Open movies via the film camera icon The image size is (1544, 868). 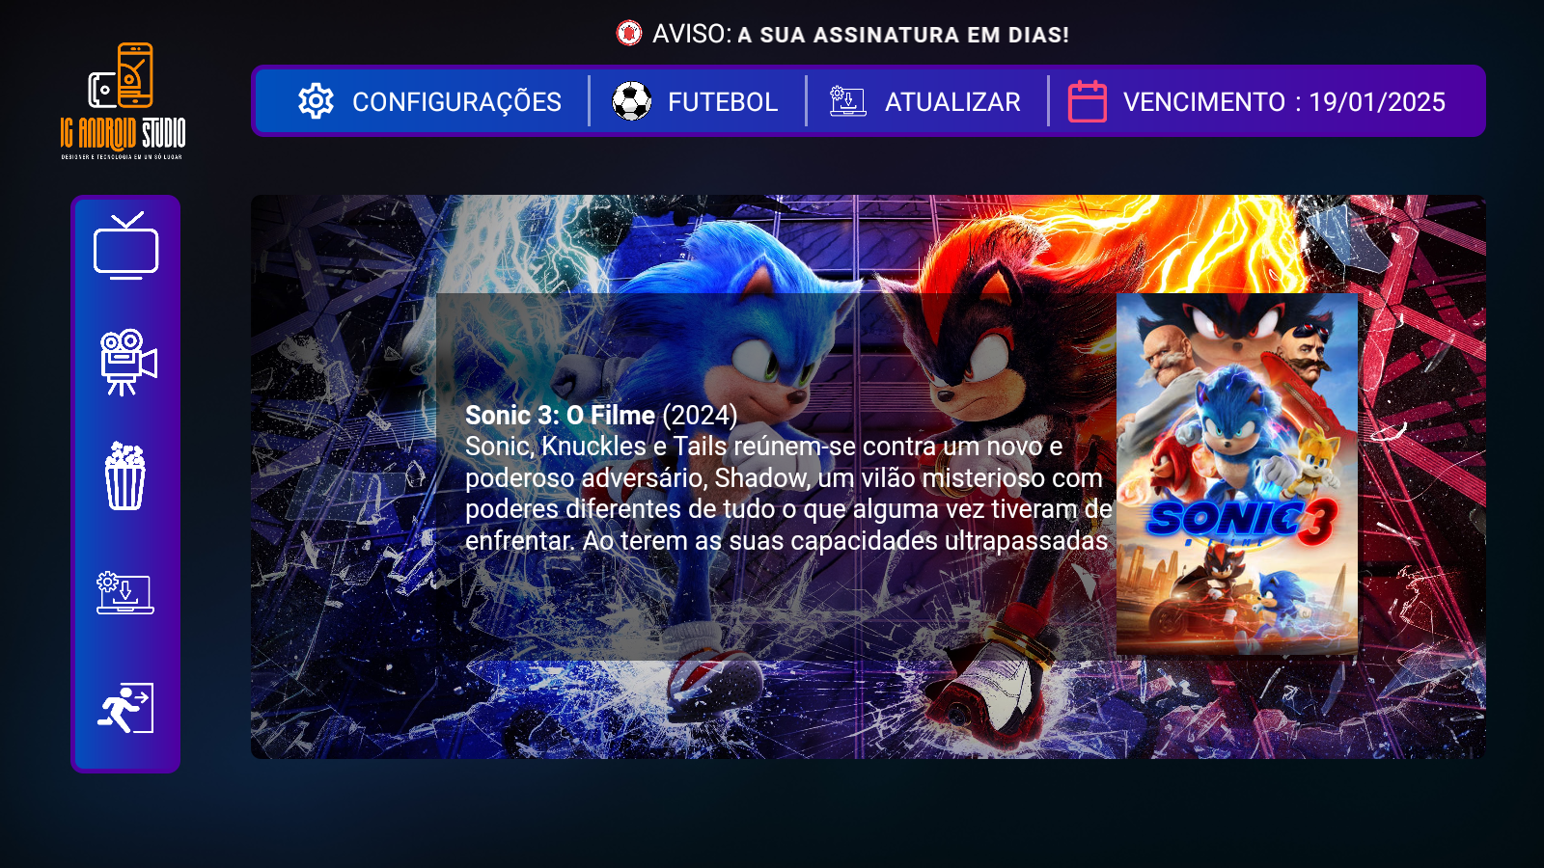point(127,362)
